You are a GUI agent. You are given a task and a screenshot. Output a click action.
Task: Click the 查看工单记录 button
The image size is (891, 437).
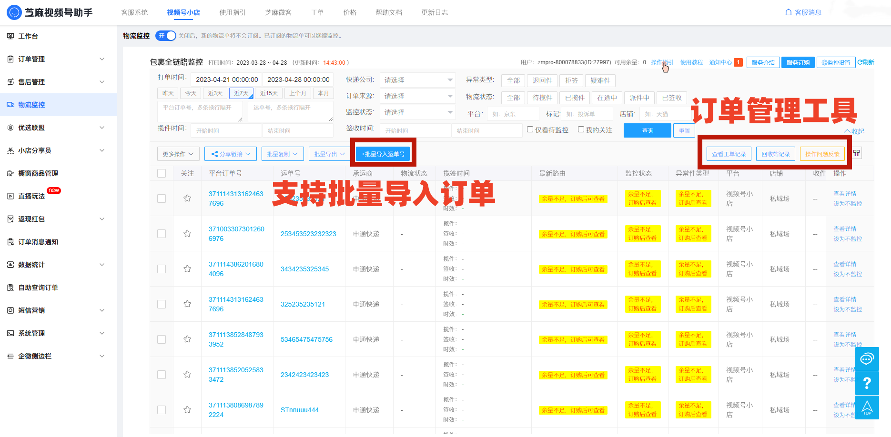729,154
